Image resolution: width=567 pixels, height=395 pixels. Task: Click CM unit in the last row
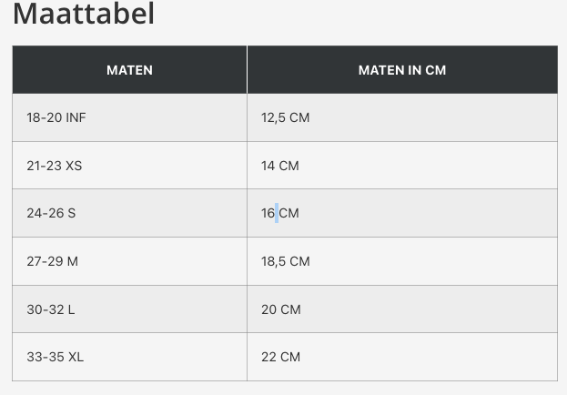pos(290,357)
